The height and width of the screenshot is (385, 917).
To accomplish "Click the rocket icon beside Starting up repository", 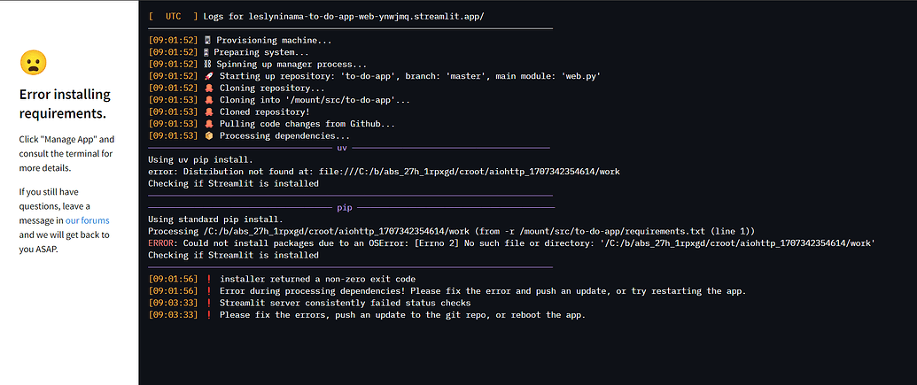I will point(208,76).
